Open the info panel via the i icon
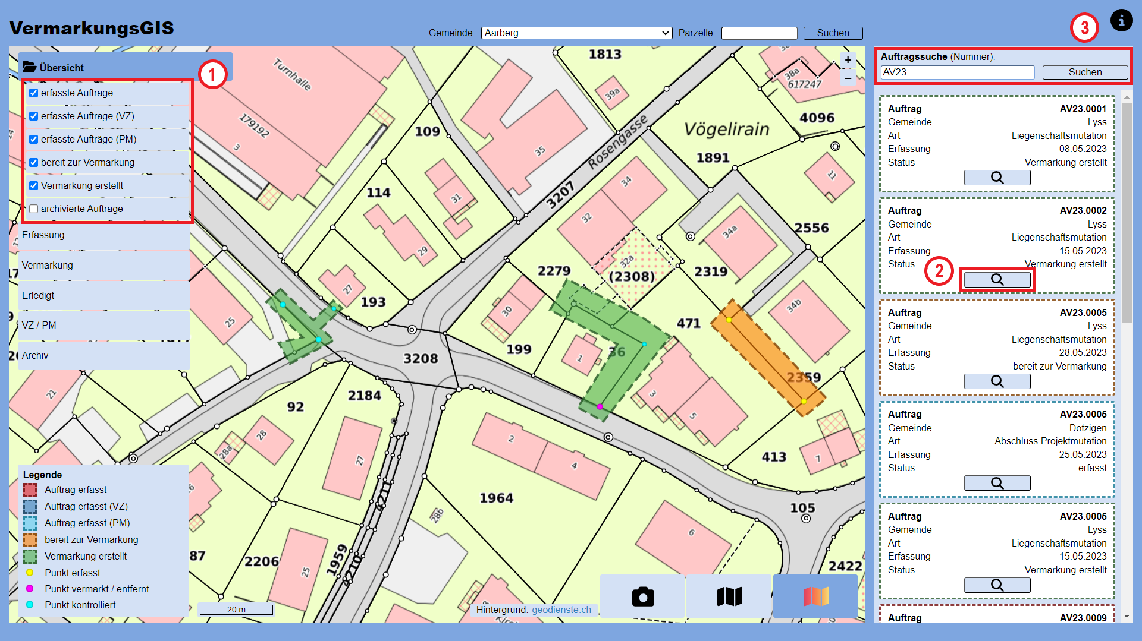Screen dimensions: 1142x641 pyautogui.click(x=1121, y=20)
